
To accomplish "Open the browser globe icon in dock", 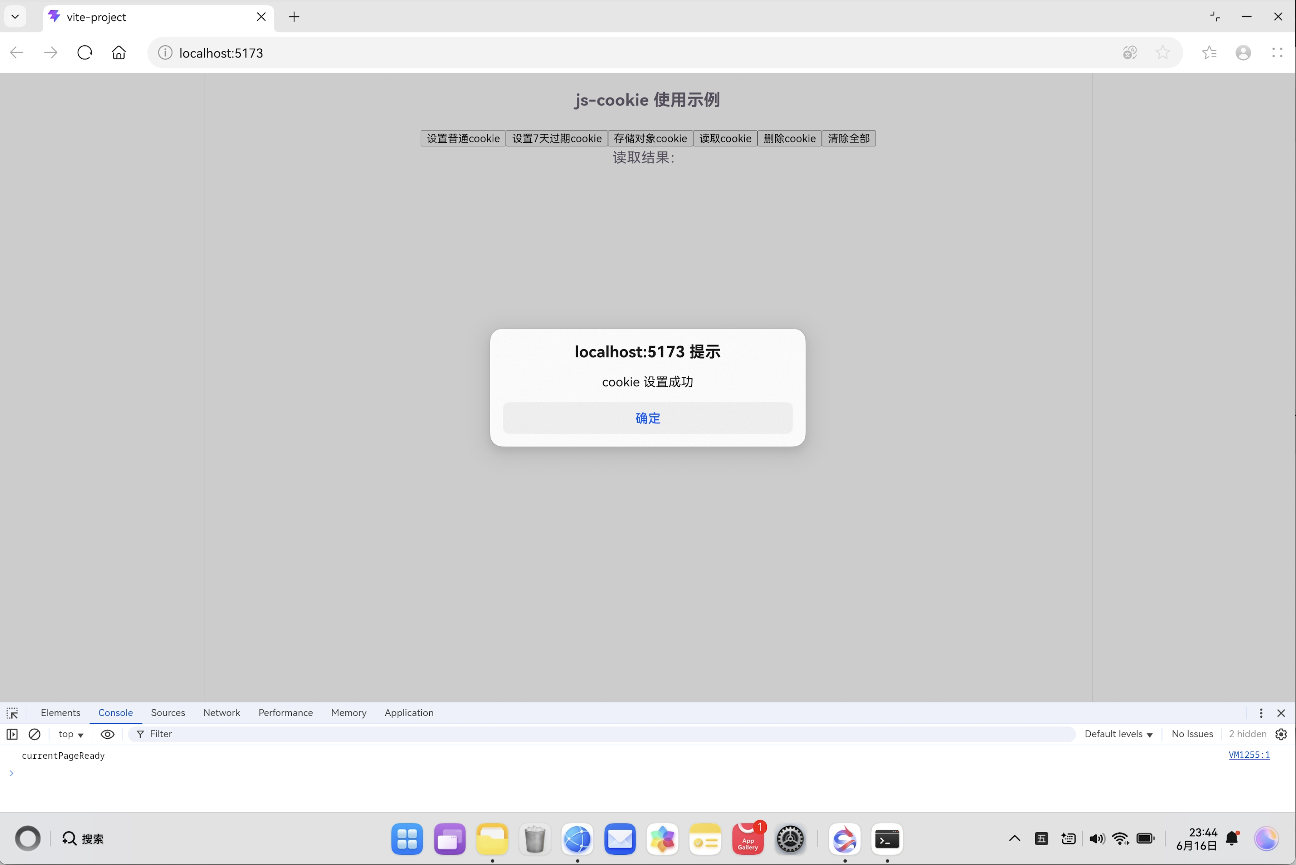I will pos(577,839).
